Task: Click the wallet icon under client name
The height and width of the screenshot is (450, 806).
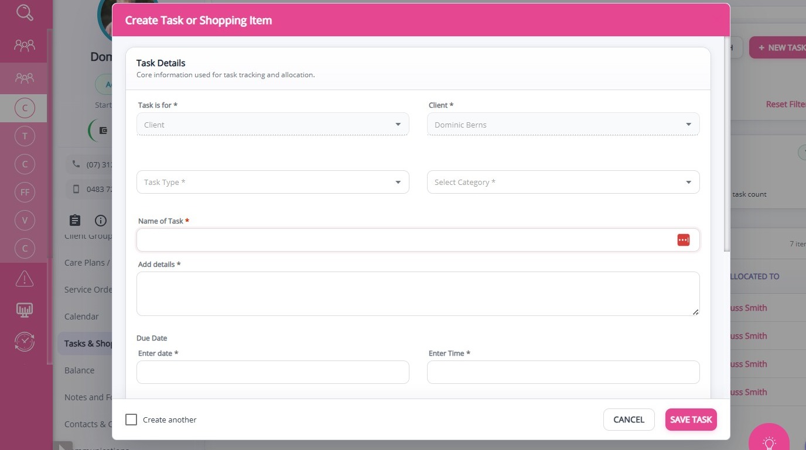Action: click(x=104, y=130)
